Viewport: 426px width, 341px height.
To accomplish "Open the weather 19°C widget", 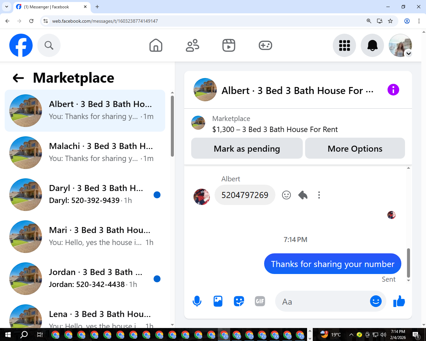I will point(330,334).
